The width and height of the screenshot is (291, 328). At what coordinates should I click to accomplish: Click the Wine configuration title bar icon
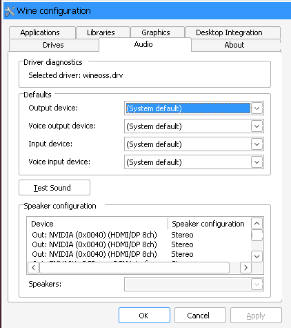point(10,11)
